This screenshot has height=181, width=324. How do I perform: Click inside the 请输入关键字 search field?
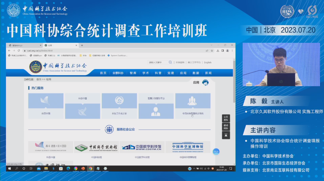tap(156, 62)
